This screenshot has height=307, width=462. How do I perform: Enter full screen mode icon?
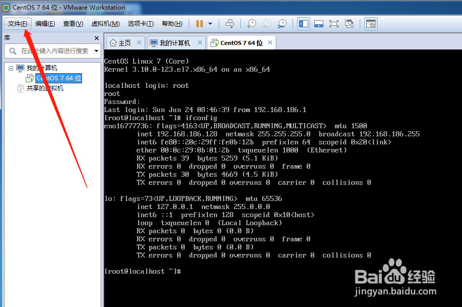pyautogui.click(x=334, y=24)
